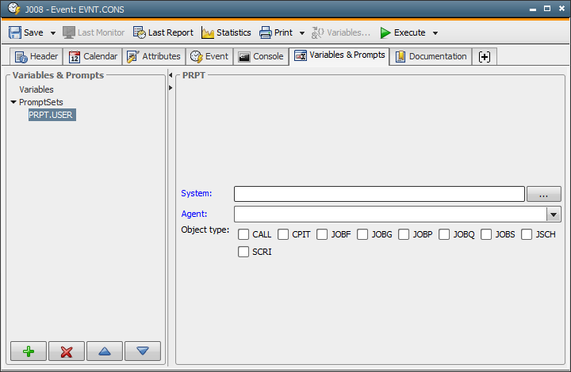Switch to the Calendar tab
Viewport: 571px width, 372px height.
(93, 56)
